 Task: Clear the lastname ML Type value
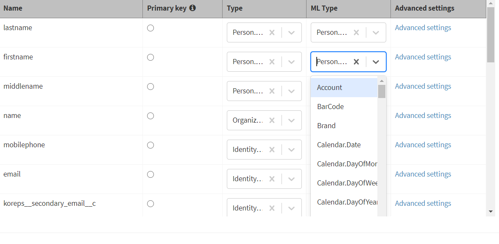coord(356,32)
